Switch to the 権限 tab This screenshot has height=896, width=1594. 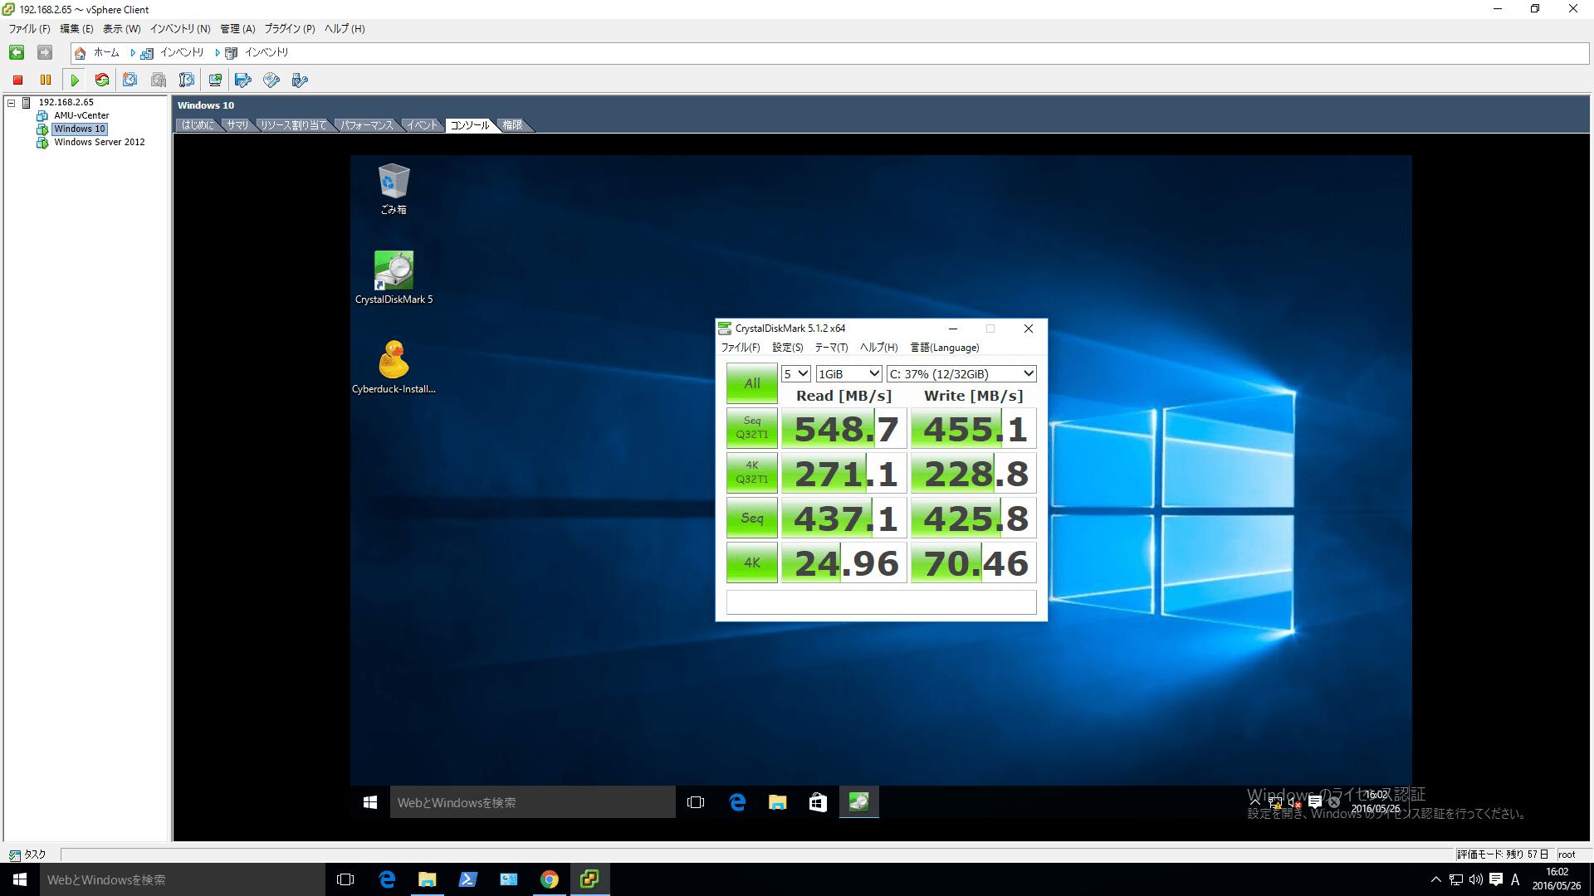pyautogui.click(x=513, y=125)
